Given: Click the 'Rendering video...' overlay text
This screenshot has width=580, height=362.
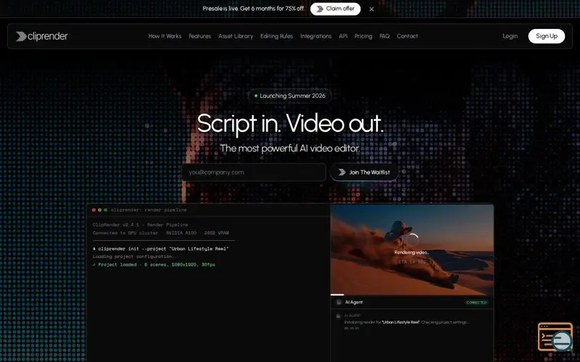Looking at the screenshot, I should click(x=411, y=252).
